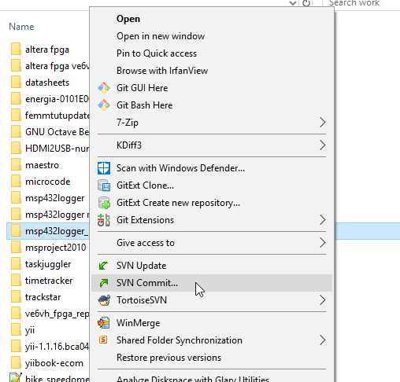Screen dimensions: 400x382
Task: Expand the Git Extensions submenu arrow
Action: 322,220
